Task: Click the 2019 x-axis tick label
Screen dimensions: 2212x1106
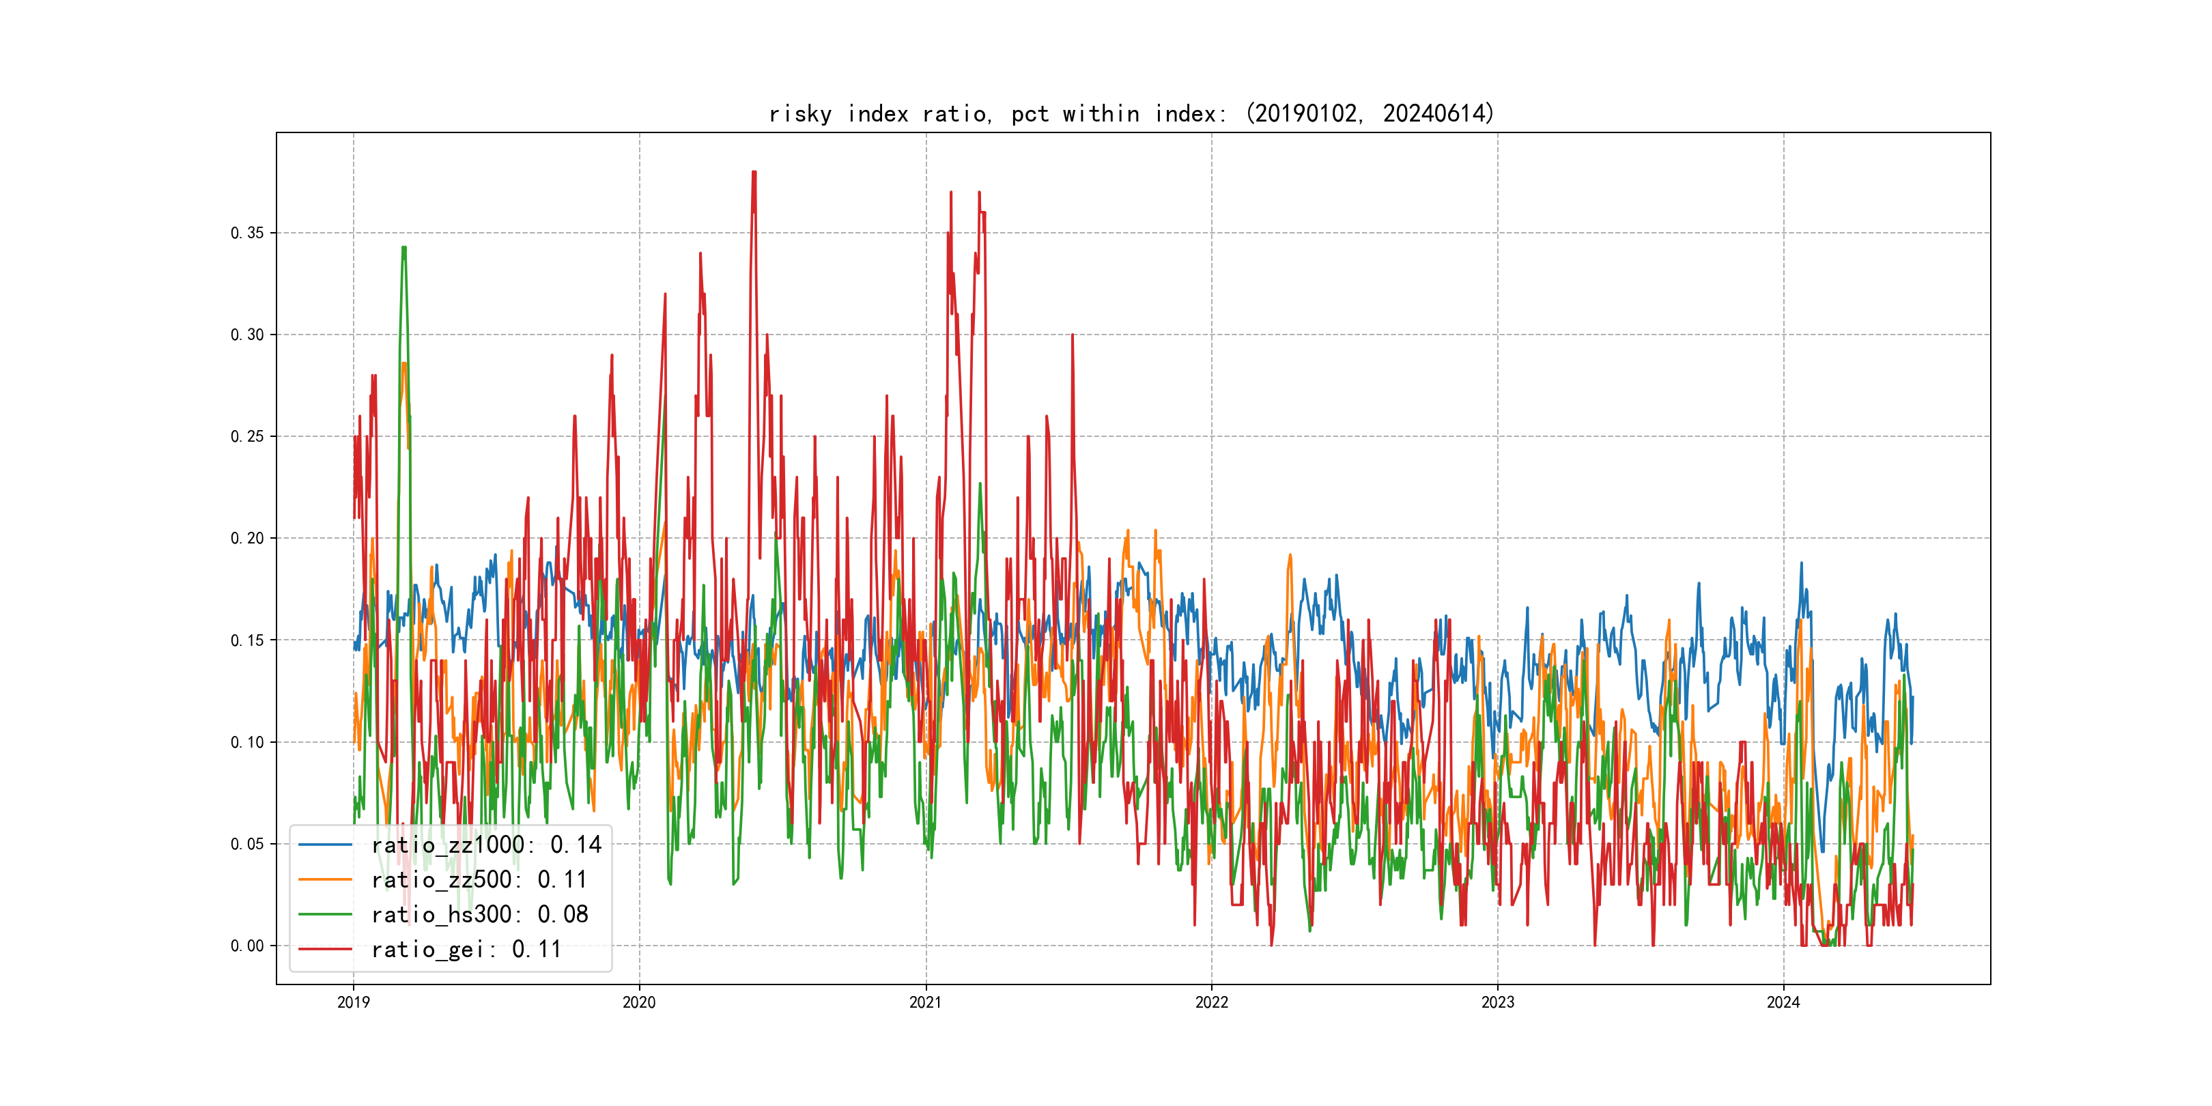Action: tap(353, 1002)
